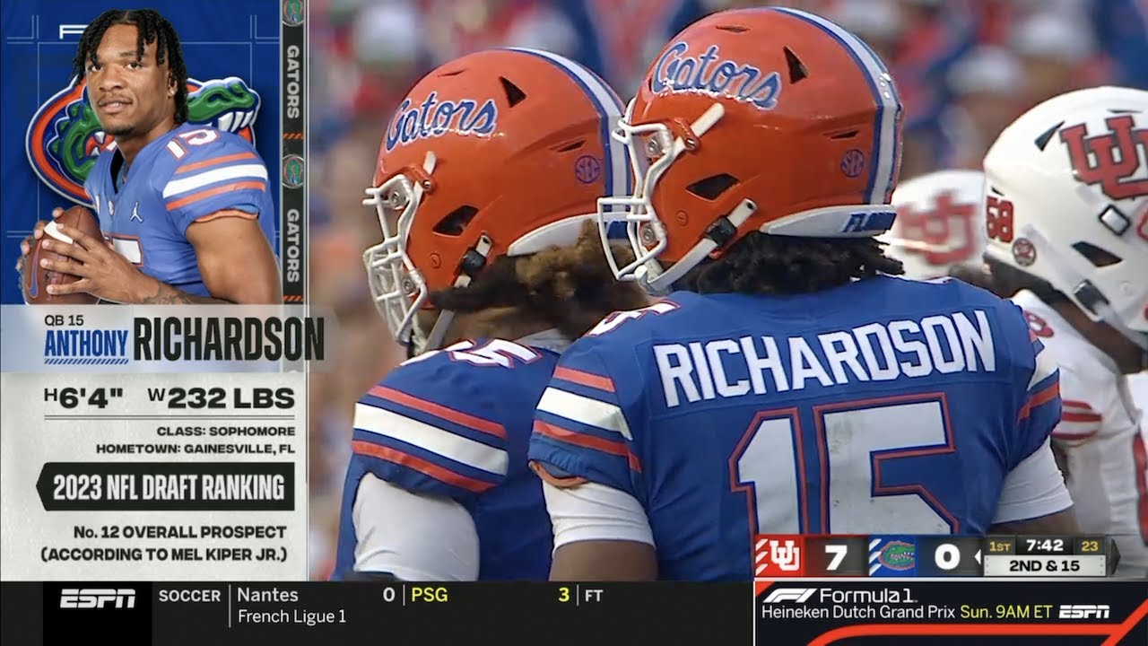Select the SOCCER label in ticker

pyautogui.click(x=189, y=596)
